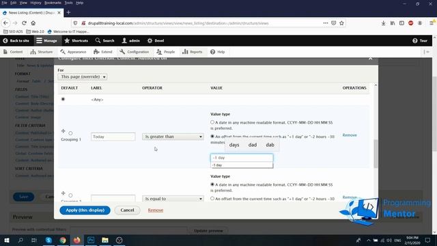Open Skype from the taskbar
Viewport: 437px width, 246px height.
(x=48, y=240)
